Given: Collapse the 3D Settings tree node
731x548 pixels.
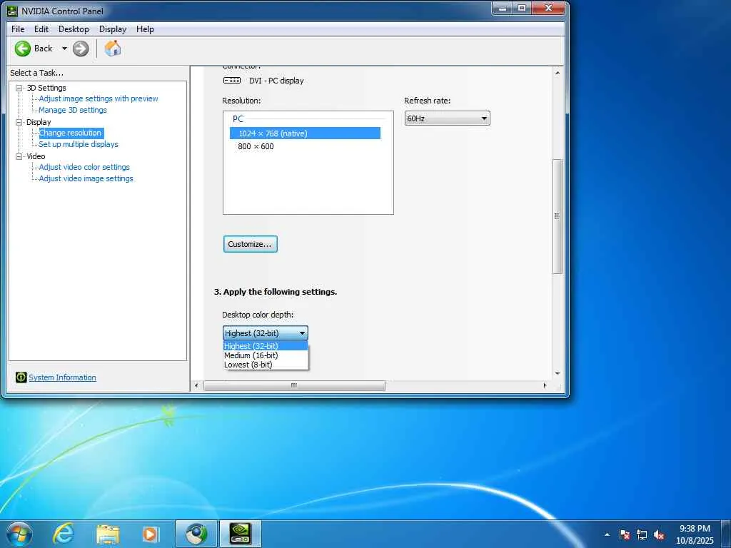Looking at the screenshot, I should [x=19, y=88].
